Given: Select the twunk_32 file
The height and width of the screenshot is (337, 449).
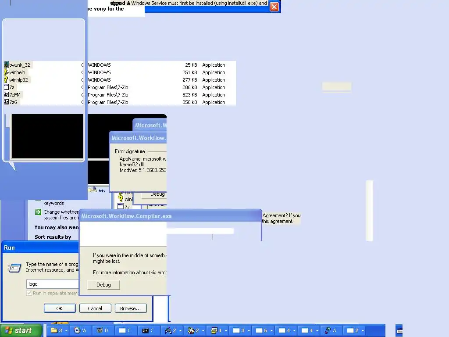Looking at the screenshot, I should 19,65.
